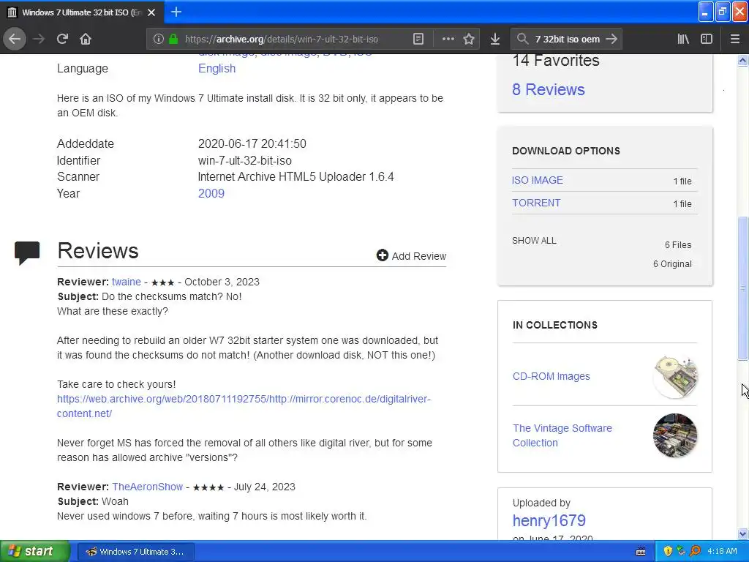
Task: Open the 6 Original files link
Action: point(672,263)
